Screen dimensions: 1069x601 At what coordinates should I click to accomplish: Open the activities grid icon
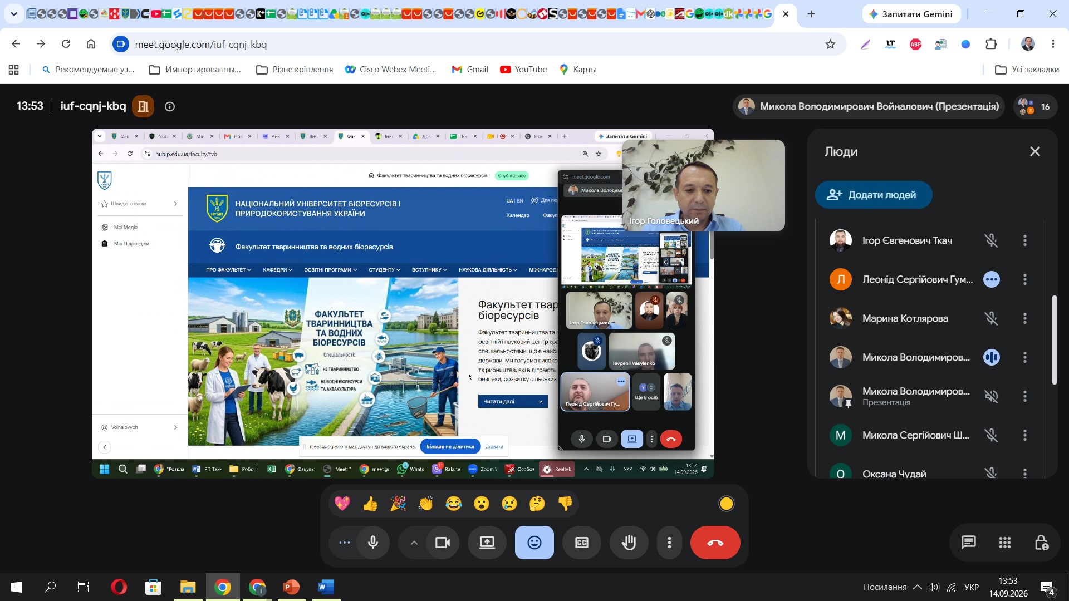point(1005,543)
